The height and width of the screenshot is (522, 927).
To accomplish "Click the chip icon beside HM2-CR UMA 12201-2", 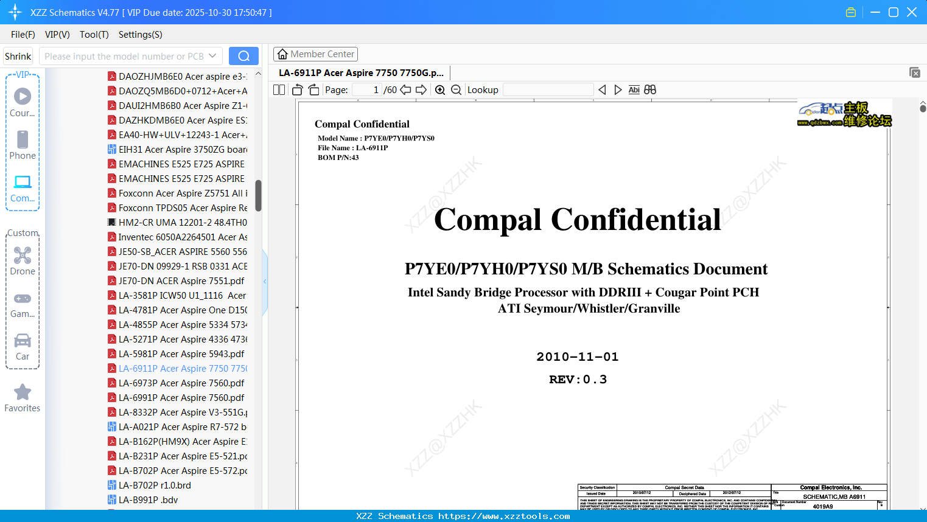I will [x=112, y=222].
